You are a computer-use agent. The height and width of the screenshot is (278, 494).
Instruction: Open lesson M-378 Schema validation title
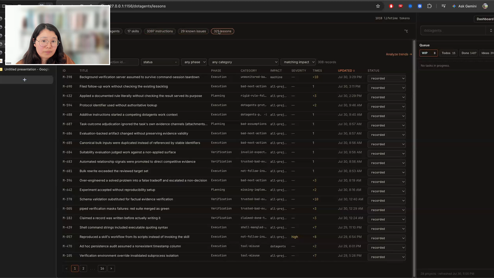[x=126, y=199]
